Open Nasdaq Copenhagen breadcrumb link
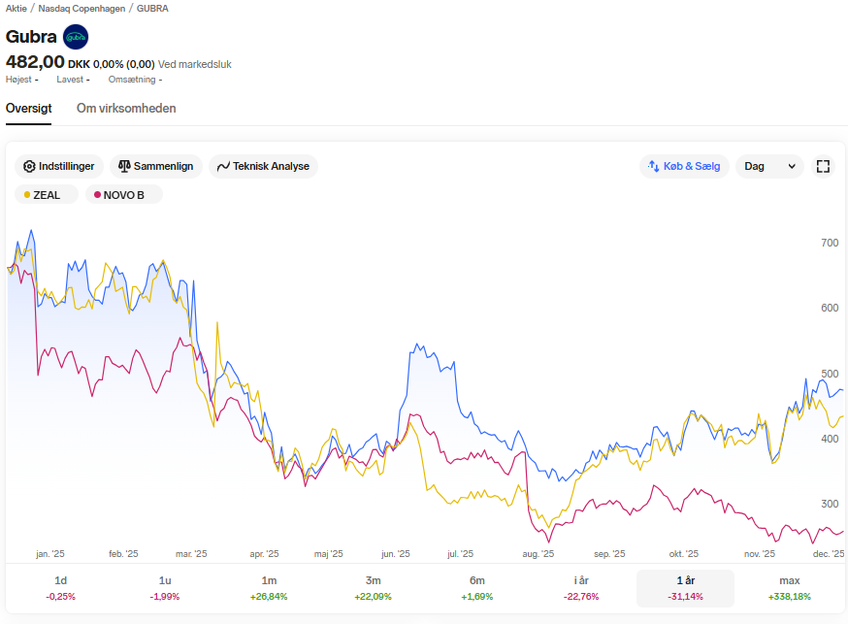Screen dimensions: 848x624 pyautogui.click(x=82, y=9)
